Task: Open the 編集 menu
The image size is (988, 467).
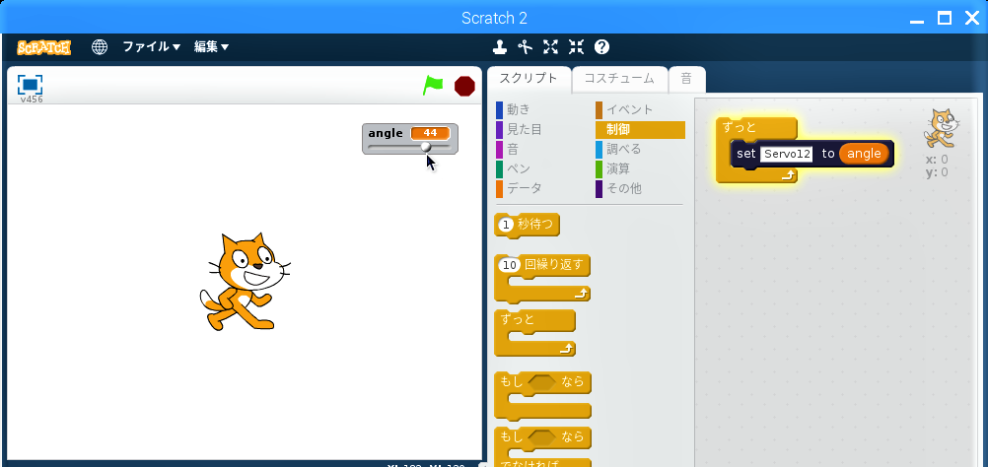Action: [211, 46]
